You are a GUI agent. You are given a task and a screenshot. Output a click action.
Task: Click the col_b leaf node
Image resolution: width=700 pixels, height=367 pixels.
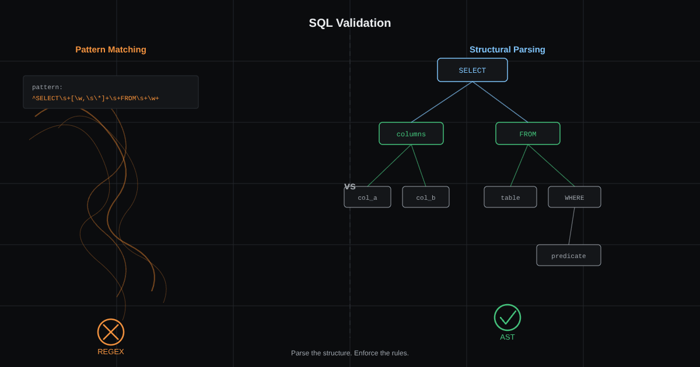pyautogui.click(x=426, y=197)
